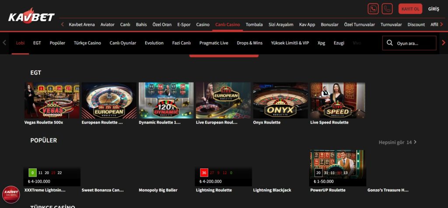Select Drops & Wins tab

(249, 43)
